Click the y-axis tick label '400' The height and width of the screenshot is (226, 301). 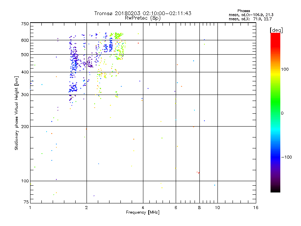pyautogui.click(x=25, y=72)
